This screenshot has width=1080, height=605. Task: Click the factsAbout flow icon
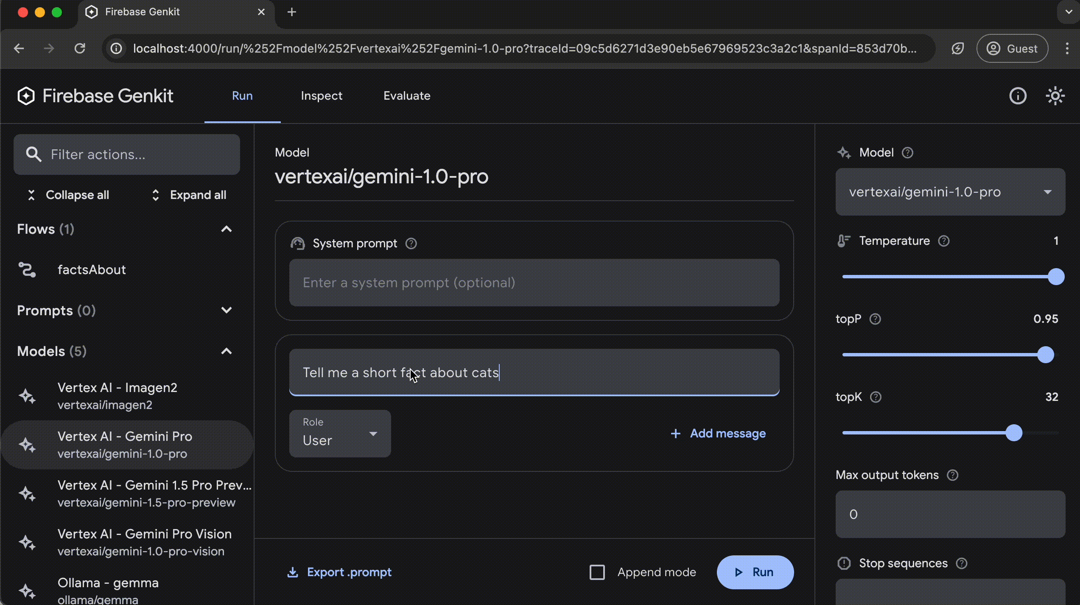(31, 269)
